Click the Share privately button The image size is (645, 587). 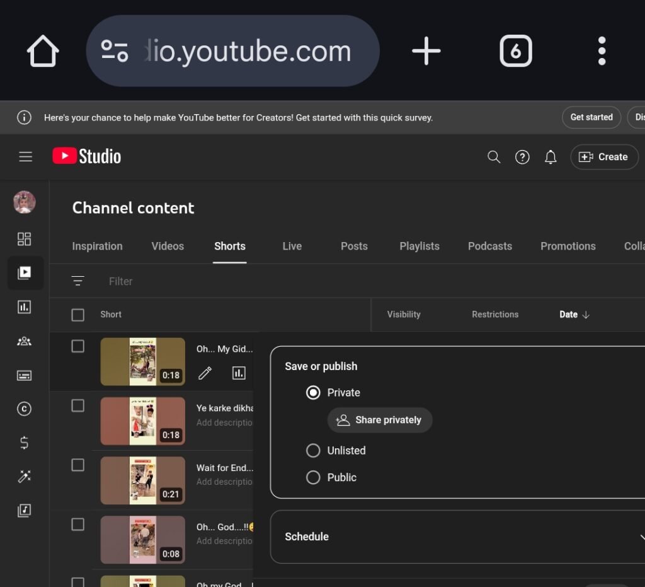[380, 420]
